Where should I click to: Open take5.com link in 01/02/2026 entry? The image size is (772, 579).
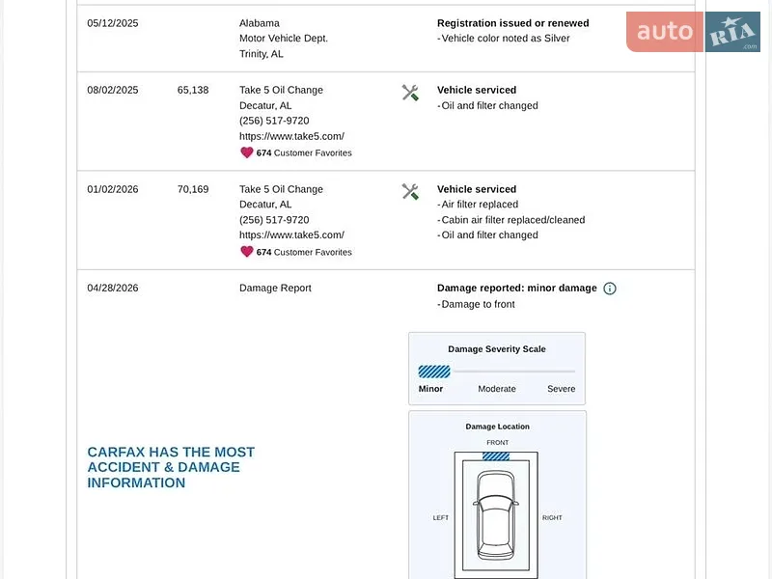291,235
